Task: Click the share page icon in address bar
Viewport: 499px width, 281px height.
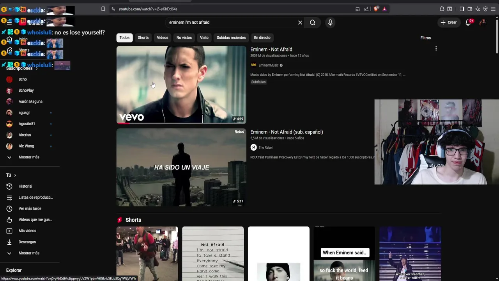Action: pyautogui.click(x=366, y=9)
